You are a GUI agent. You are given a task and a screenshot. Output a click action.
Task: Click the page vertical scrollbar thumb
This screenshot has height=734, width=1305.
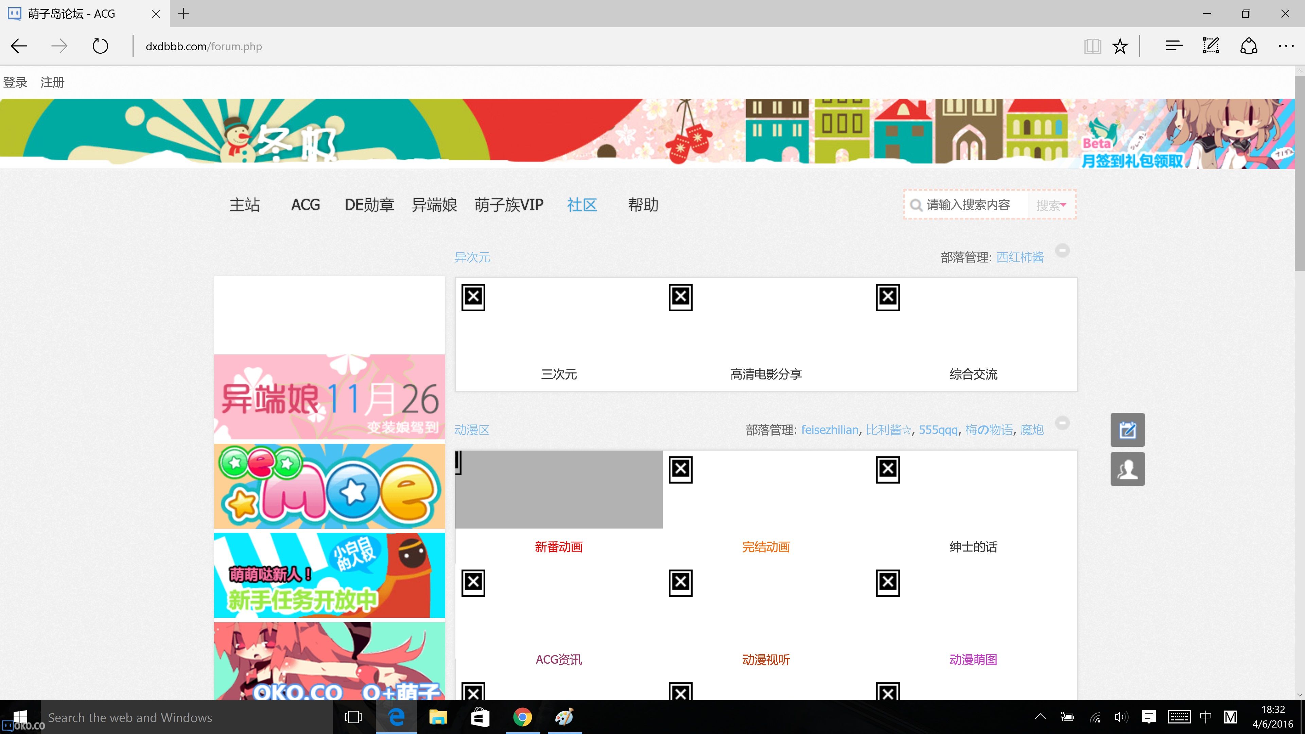coord(1300,173)
